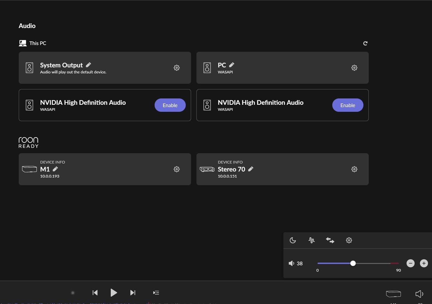Click the maximum volume label 90
The height and width of the screenshot is (304, 432).
click(398, 270)
